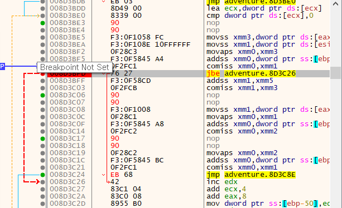Select address 008D3C03

coord(68,88)
